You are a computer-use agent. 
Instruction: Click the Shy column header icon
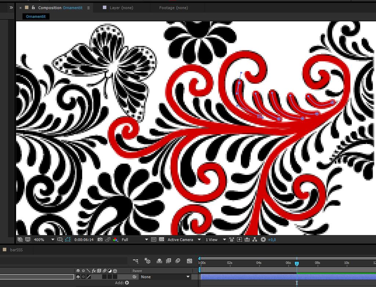point(78,271)
